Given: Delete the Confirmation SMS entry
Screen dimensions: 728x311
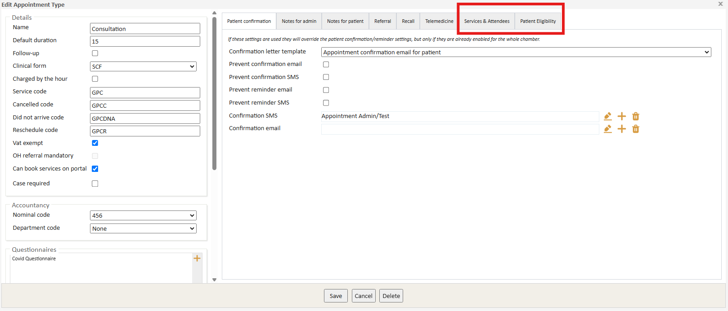Looking at the screenshot, I should pos(635,116).
